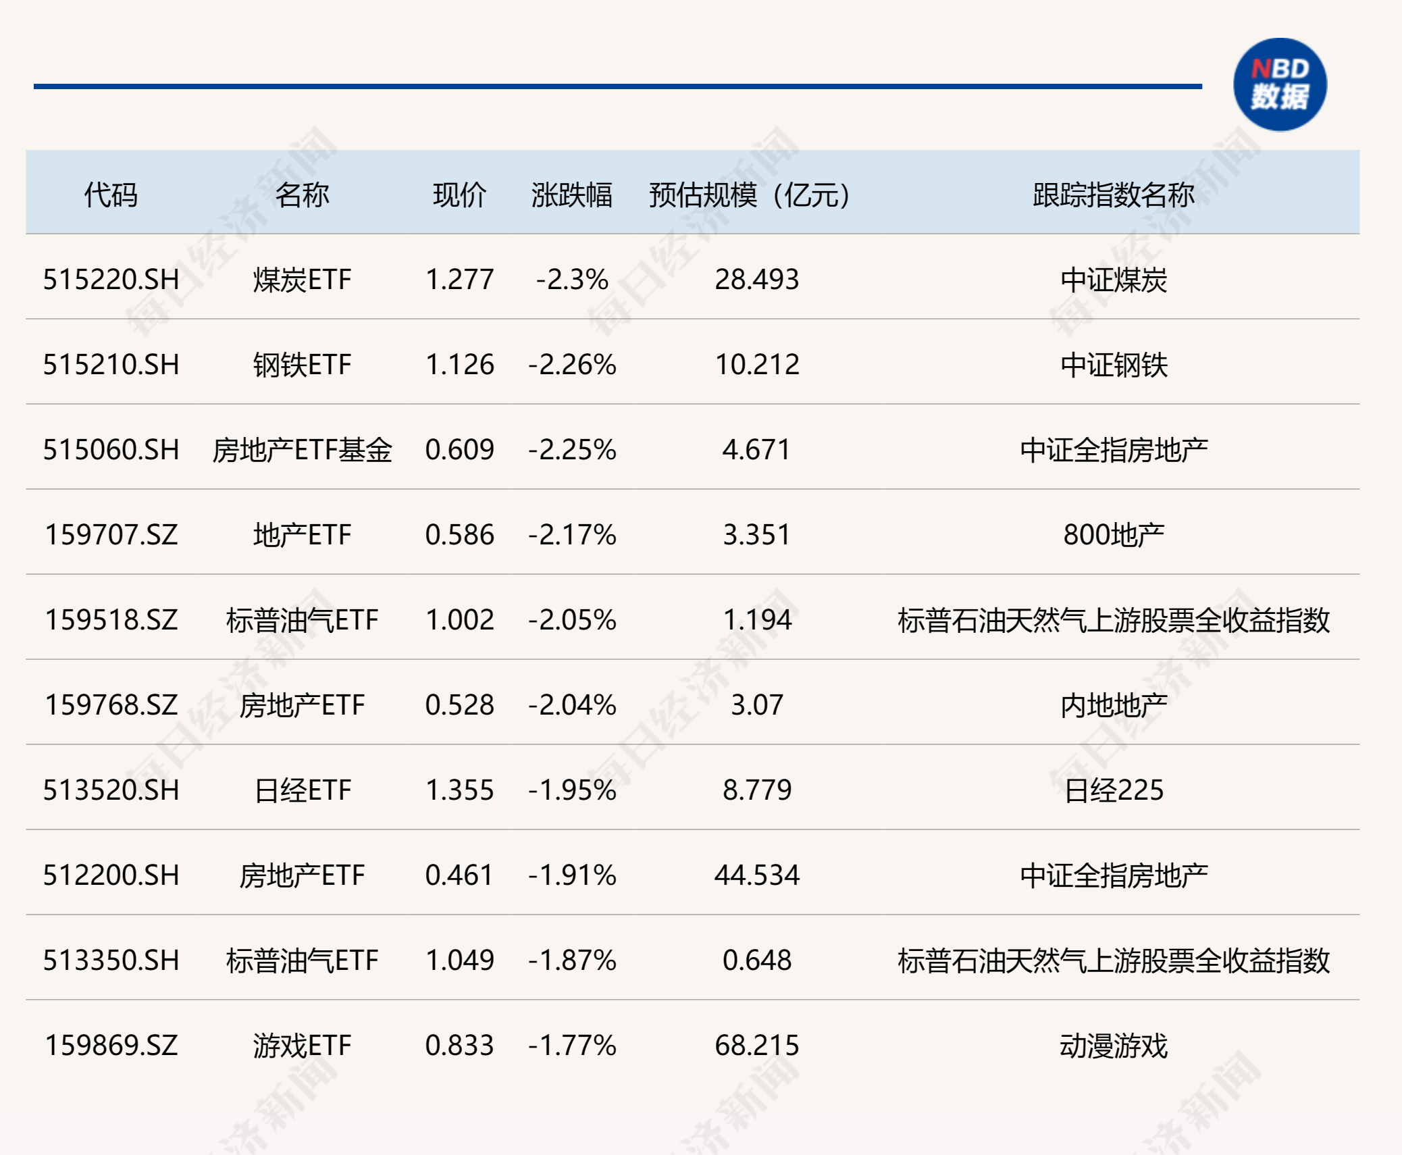Screen dimensions: 1402x1155
Task: Click index name 中证钢铁
Action: click(1114, 365)
